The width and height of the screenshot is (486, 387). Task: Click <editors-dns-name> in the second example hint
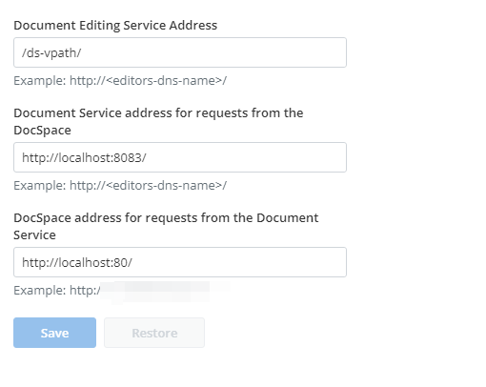click(x=164, y=185)
